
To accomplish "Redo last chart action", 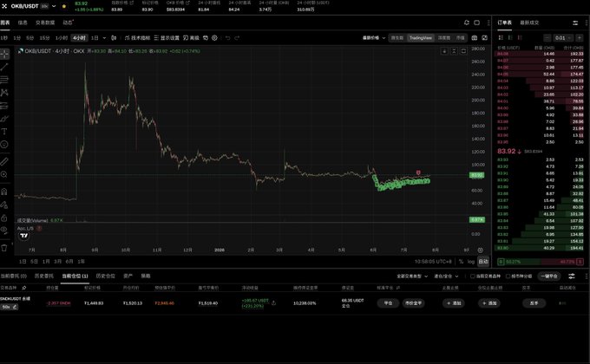I will point(237,38).
